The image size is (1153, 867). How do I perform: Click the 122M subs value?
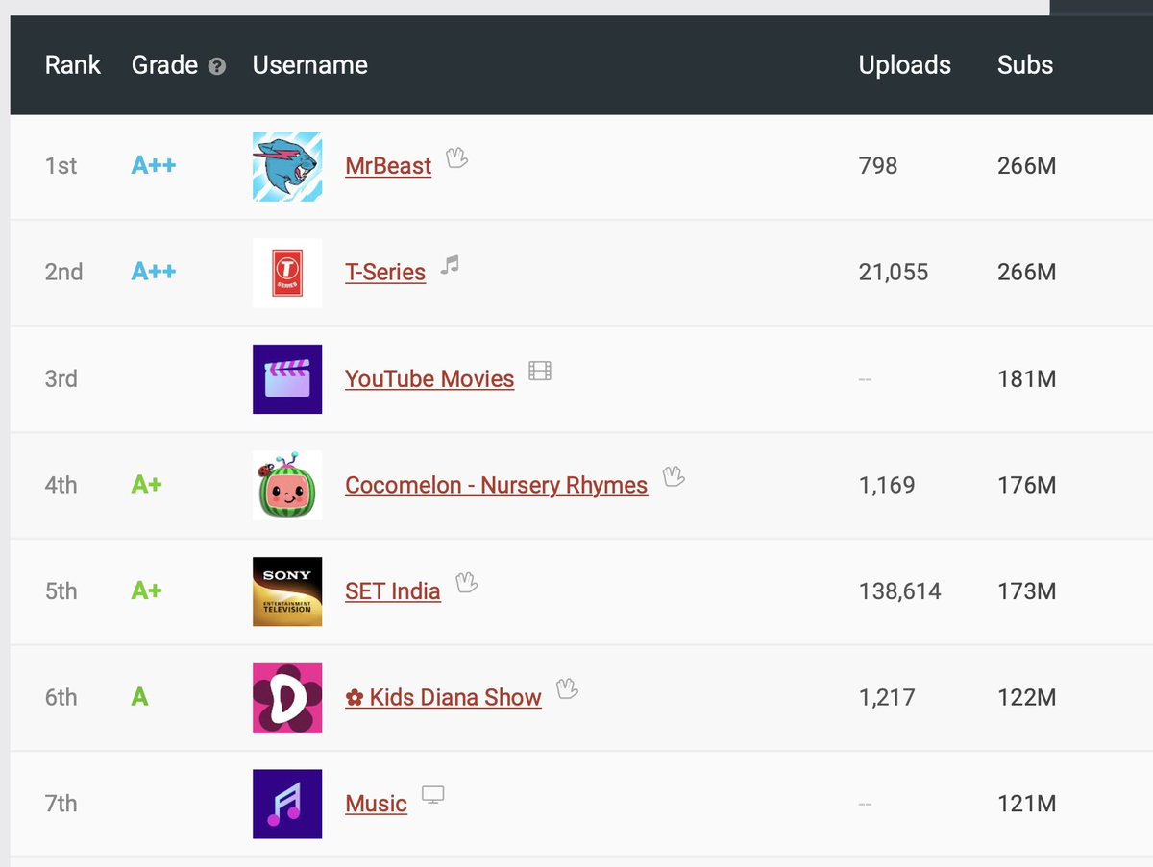[x=1027, y=698]
